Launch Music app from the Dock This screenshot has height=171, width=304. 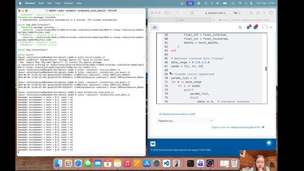(127, 163)
